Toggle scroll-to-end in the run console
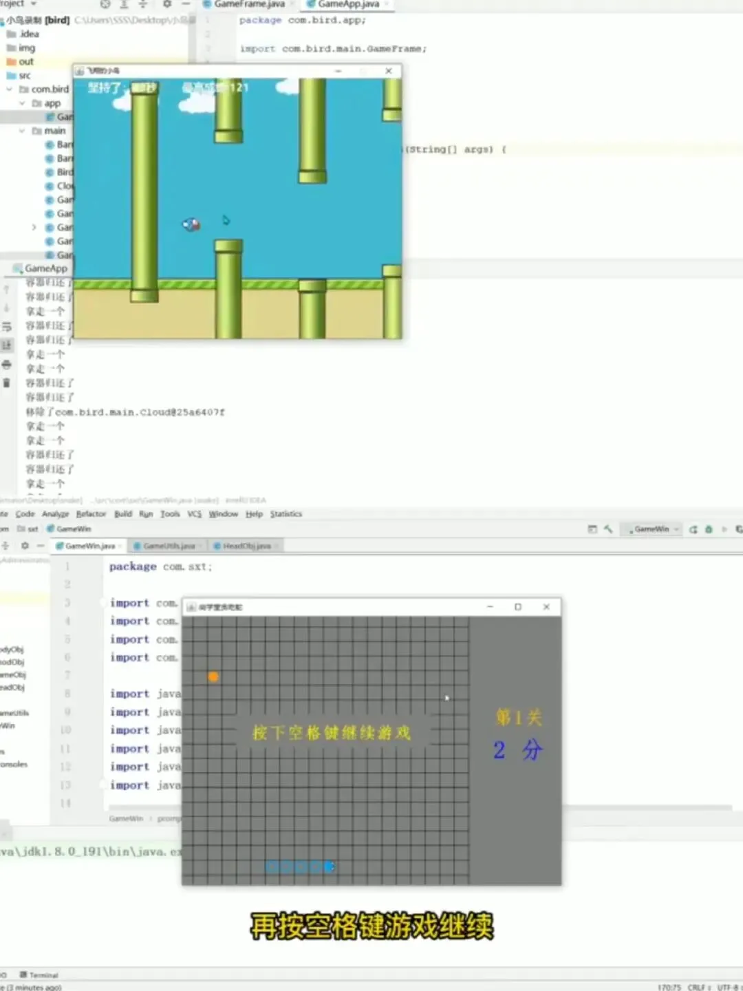 coord(7,345)
